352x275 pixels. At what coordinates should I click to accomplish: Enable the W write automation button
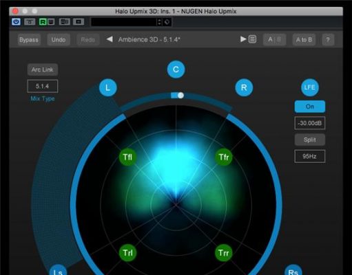[x=51, y=22]
